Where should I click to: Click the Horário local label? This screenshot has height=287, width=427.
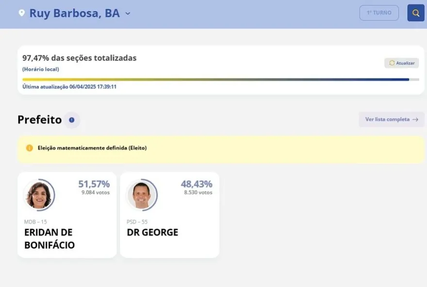point(41,69)
